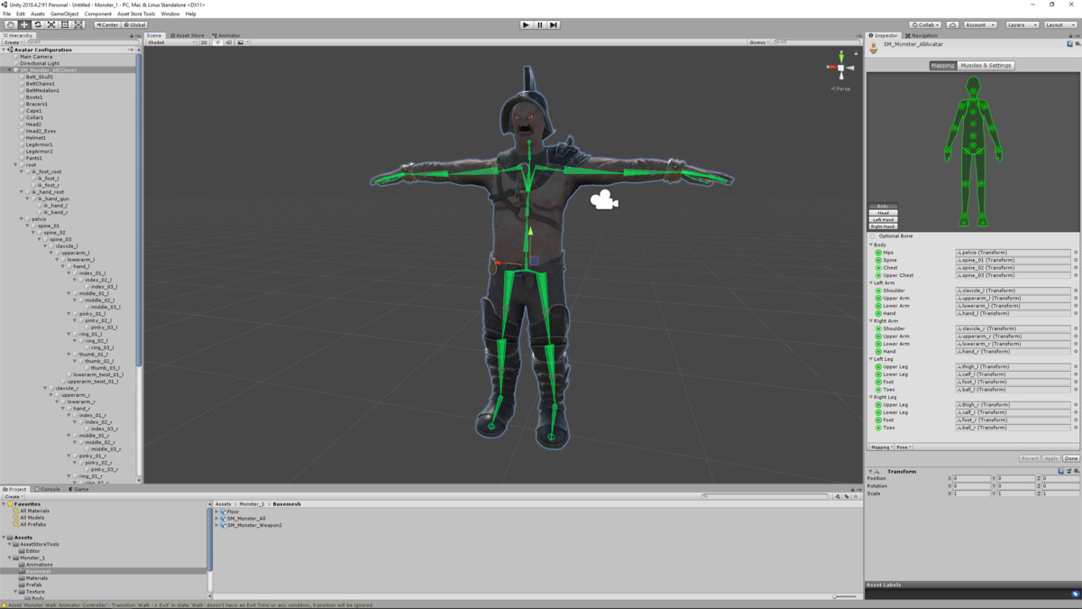The height and width of the screenshot is (609, 1082).
Task: Open the Muscles & Settings tab
Action: [x=986, y=66]
